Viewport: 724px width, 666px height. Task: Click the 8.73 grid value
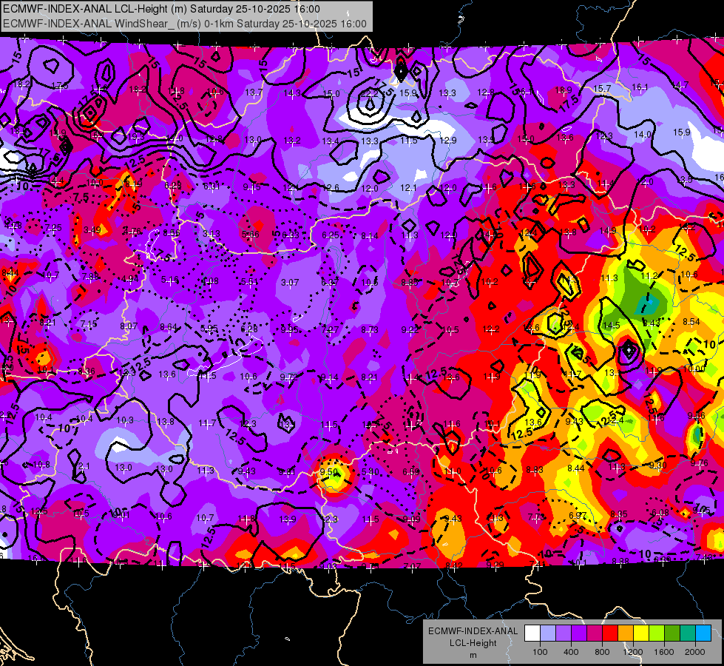click(370, 329)
